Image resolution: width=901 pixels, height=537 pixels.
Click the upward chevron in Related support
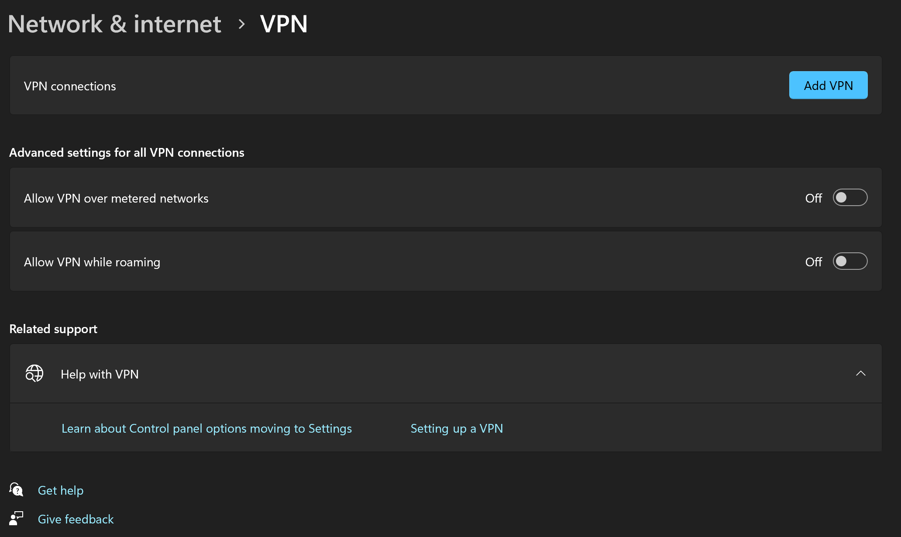pos(861,374)
